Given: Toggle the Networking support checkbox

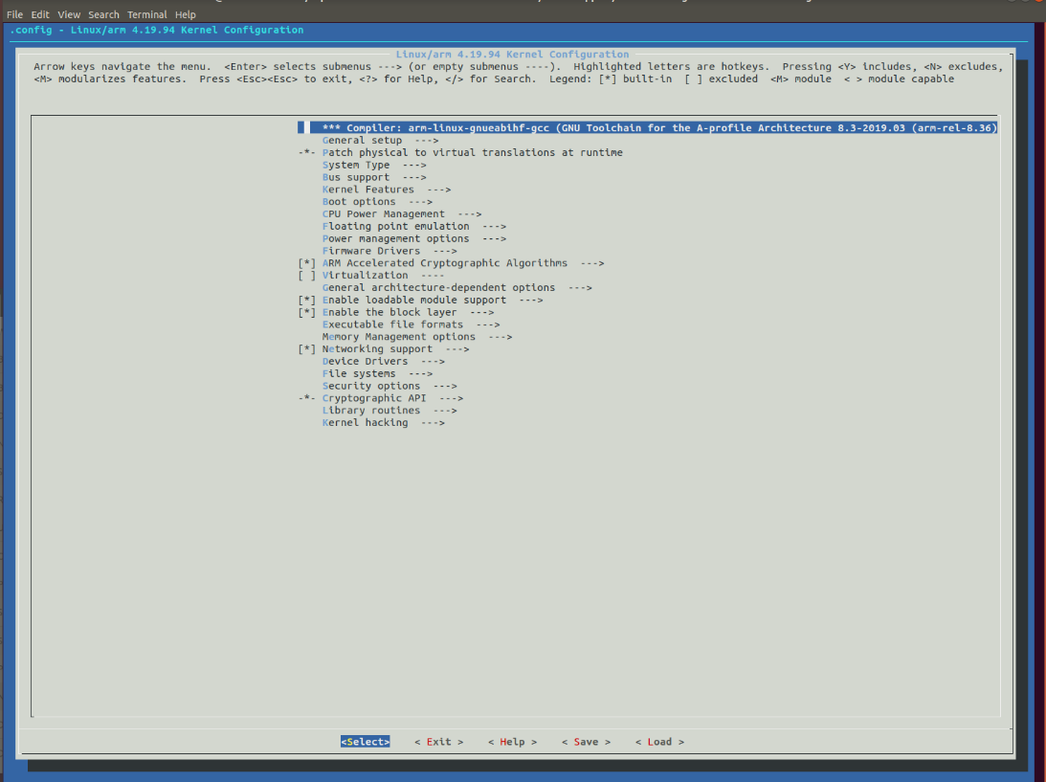Looking at the screenshot, I should pyautogui.click(x=307, y=349).
